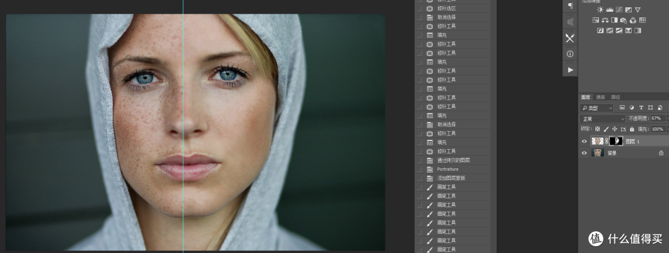Select the 图层 1 layer mask thumbnail
669x253 pixels.
[616, 141]
